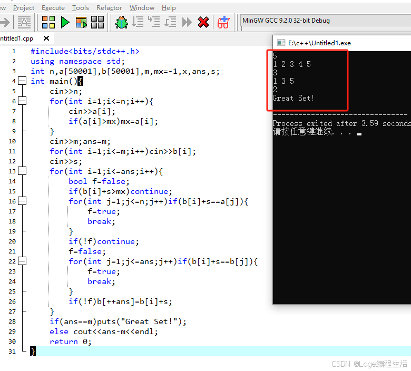Click the 'cin>>s;' statement on line 12
Viewport: 411px width, 371px height.
66,161
